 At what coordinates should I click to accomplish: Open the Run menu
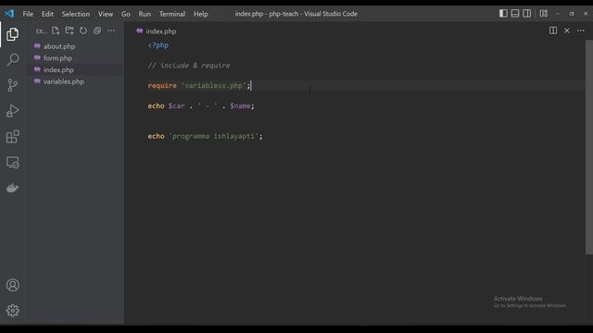(145, 14)
